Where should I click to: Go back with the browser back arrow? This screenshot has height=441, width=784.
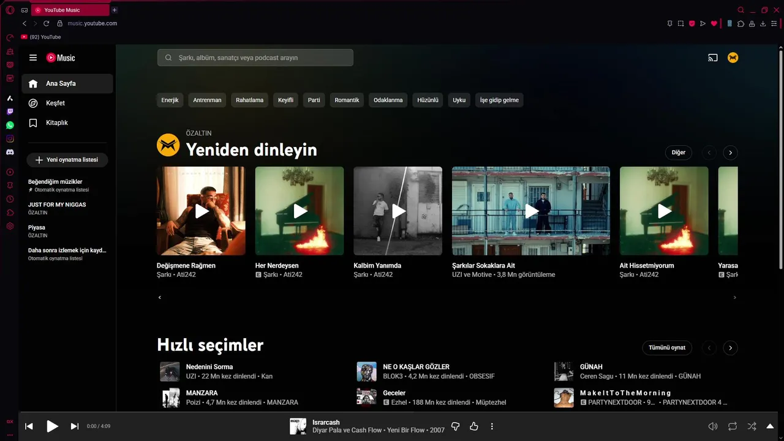24,23
